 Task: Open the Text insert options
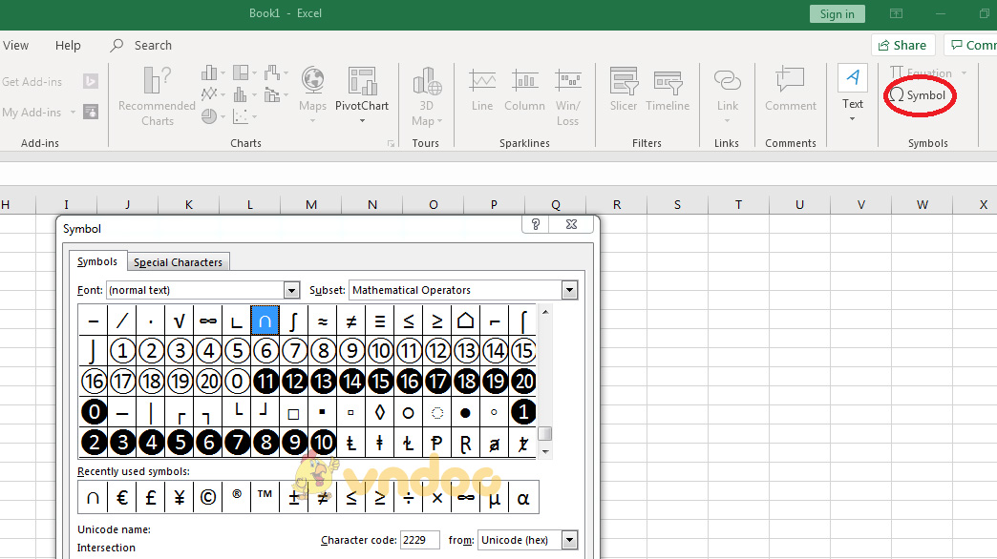point(852,93)
